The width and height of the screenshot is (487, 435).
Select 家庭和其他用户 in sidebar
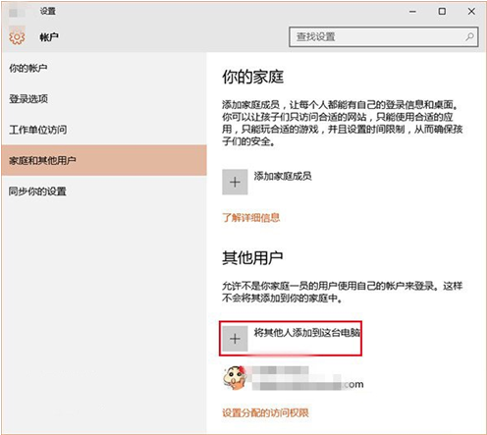(x=104, y=160)
